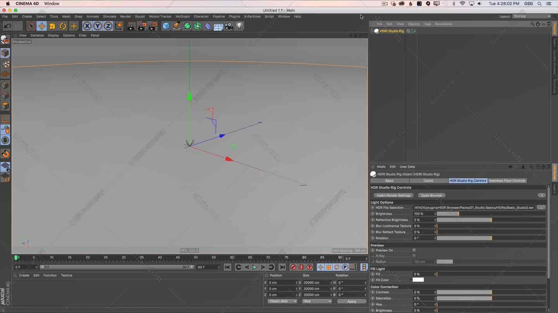Click the Undo icon
This screenshot has width=558, height=313.
9,26
